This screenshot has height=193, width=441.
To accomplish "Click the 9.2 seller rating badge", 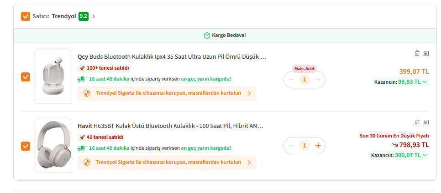I will (x=83, y=16).
